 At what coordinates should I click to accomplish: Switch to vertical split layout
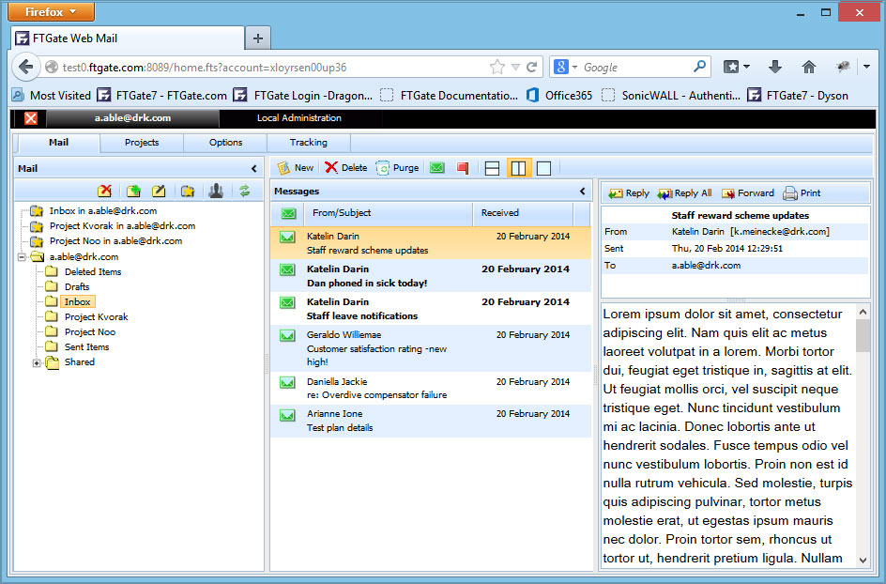tap(518, 168)
